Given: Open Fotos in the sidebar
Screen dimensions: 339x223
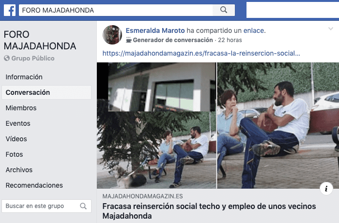Looking at the screenshot, I should click(x=14, y=154).
